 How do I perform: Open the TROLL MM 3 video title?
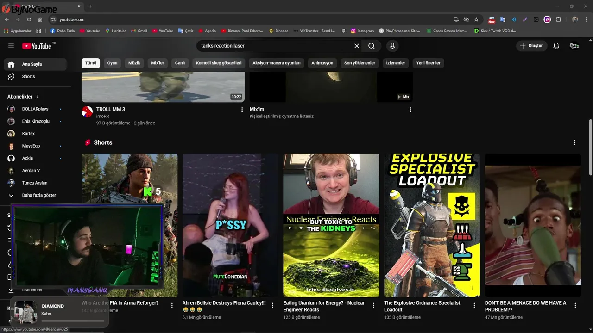[111, 109]
